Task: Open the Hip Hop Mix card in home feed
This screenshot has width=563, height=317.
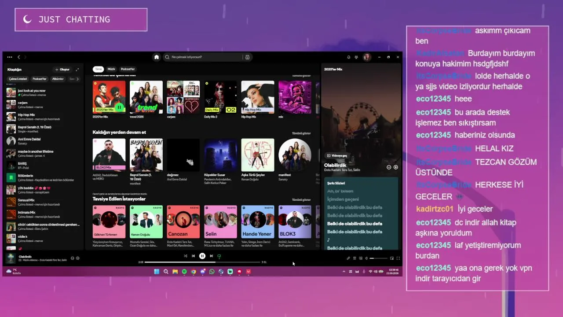Action: click(258, 100)
